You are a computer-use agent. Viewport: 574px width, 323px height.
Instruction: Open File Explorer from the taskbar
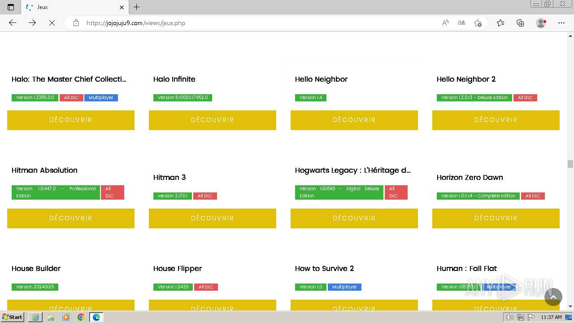click(51, 317)
